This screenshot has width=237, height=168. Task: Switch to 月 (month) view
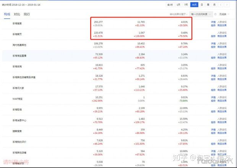pyautogui.click(x=214, y=5)
